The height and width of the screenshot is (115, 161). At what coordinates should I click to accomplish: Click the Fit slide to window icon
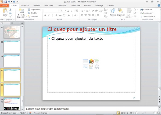pos(159,113)
